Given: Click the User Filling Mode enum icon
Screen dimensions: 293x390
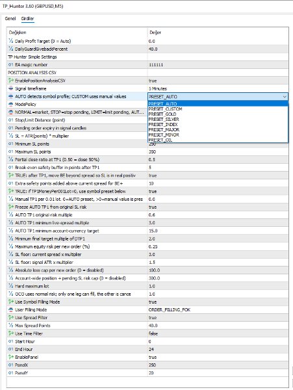Looking at the screenshot, I should tap(10, 309).
